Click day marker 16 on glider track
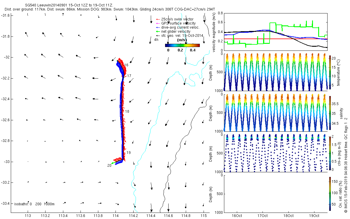 (x=126, y=65)
